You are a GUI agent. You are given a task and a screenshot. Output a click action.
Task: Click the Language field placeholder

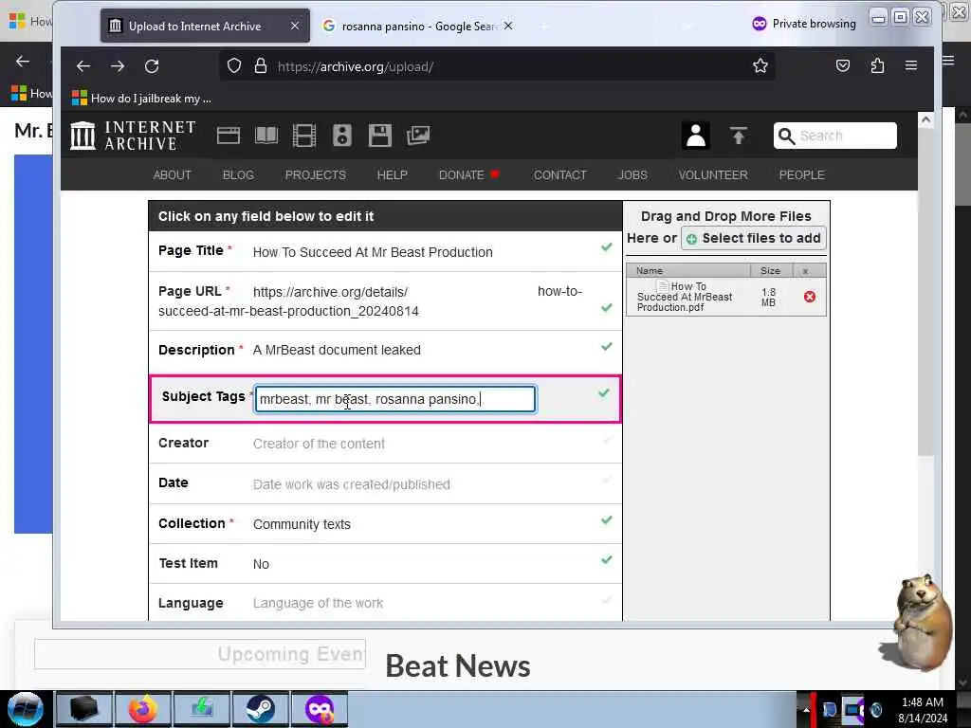pyautogui.click(x=318, y=603)
